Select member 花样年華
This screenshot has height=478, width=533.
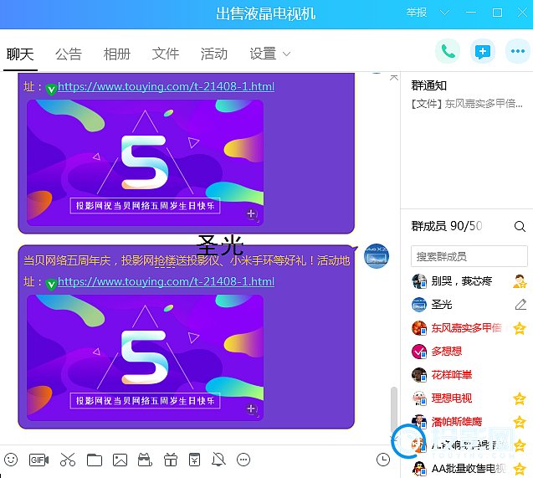point(469,375)
